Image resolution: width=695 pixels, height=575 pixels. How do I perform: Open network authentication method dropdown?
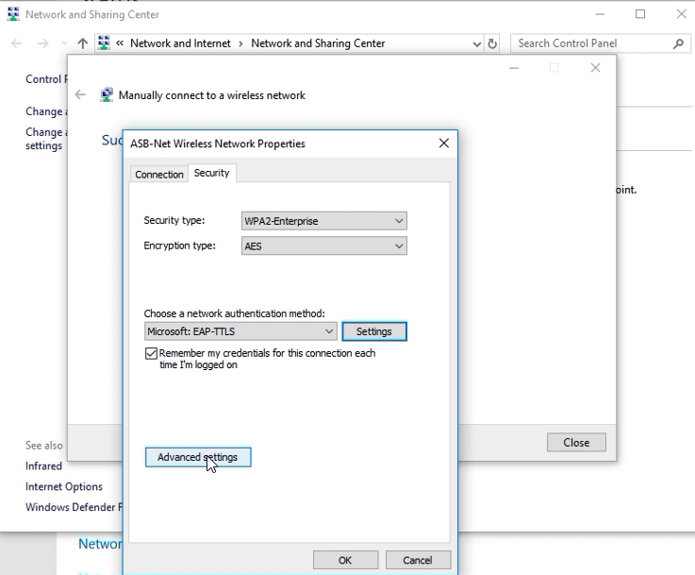pyautogui.click(x=240, y=331)
